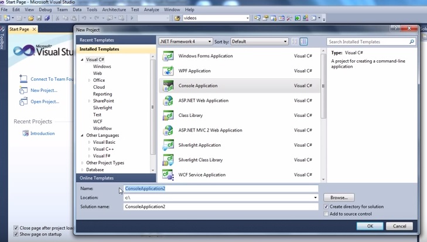Uncheck Create directory for solution
Screen dimensions: 427x242
[x=326, y=207]
